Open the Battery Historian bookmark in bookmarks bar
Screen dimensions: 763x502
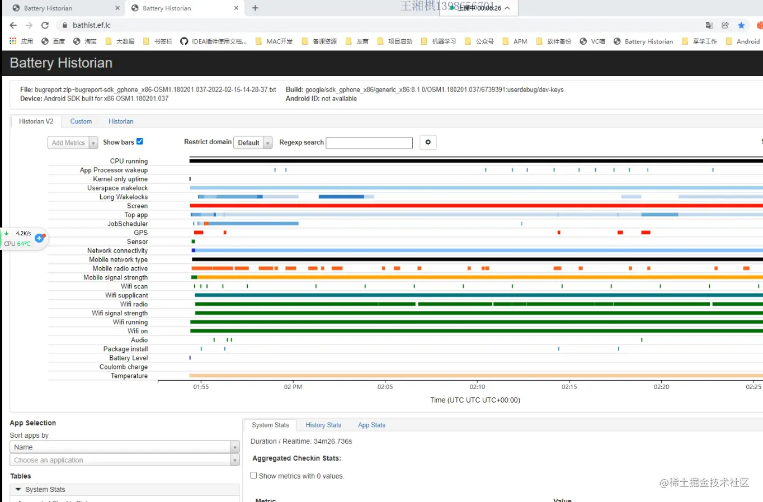click(x=643, y=41)
